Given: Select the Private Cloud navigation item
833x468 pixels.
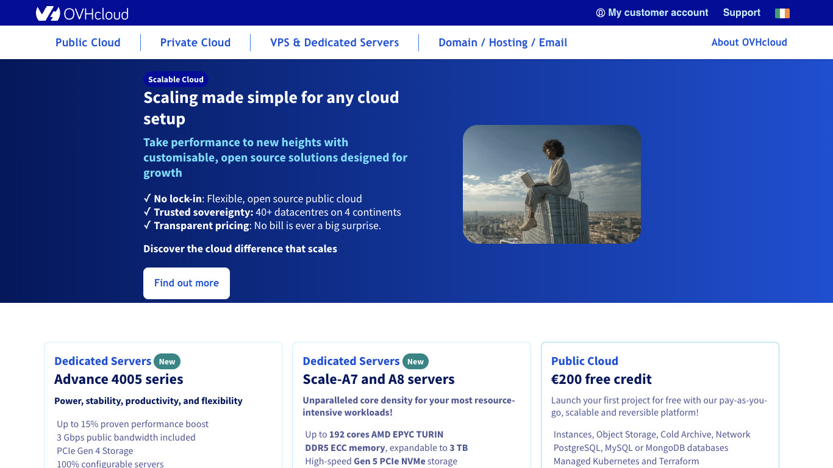Looking at the screenshot, I should pyautogui.click(x=195, y=42).
